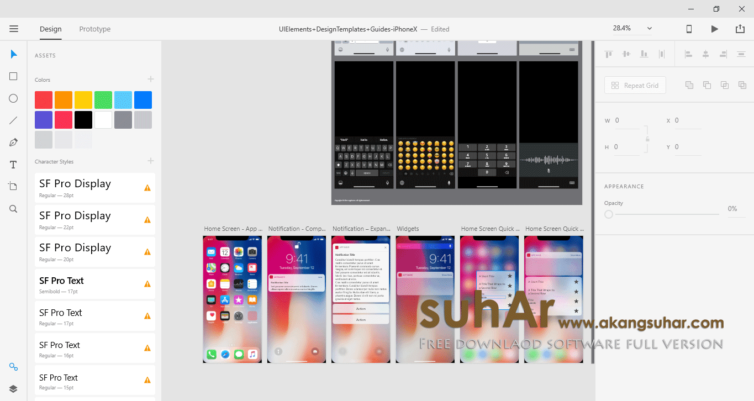
Task: Select the Line tool
Action: point(13,120)
